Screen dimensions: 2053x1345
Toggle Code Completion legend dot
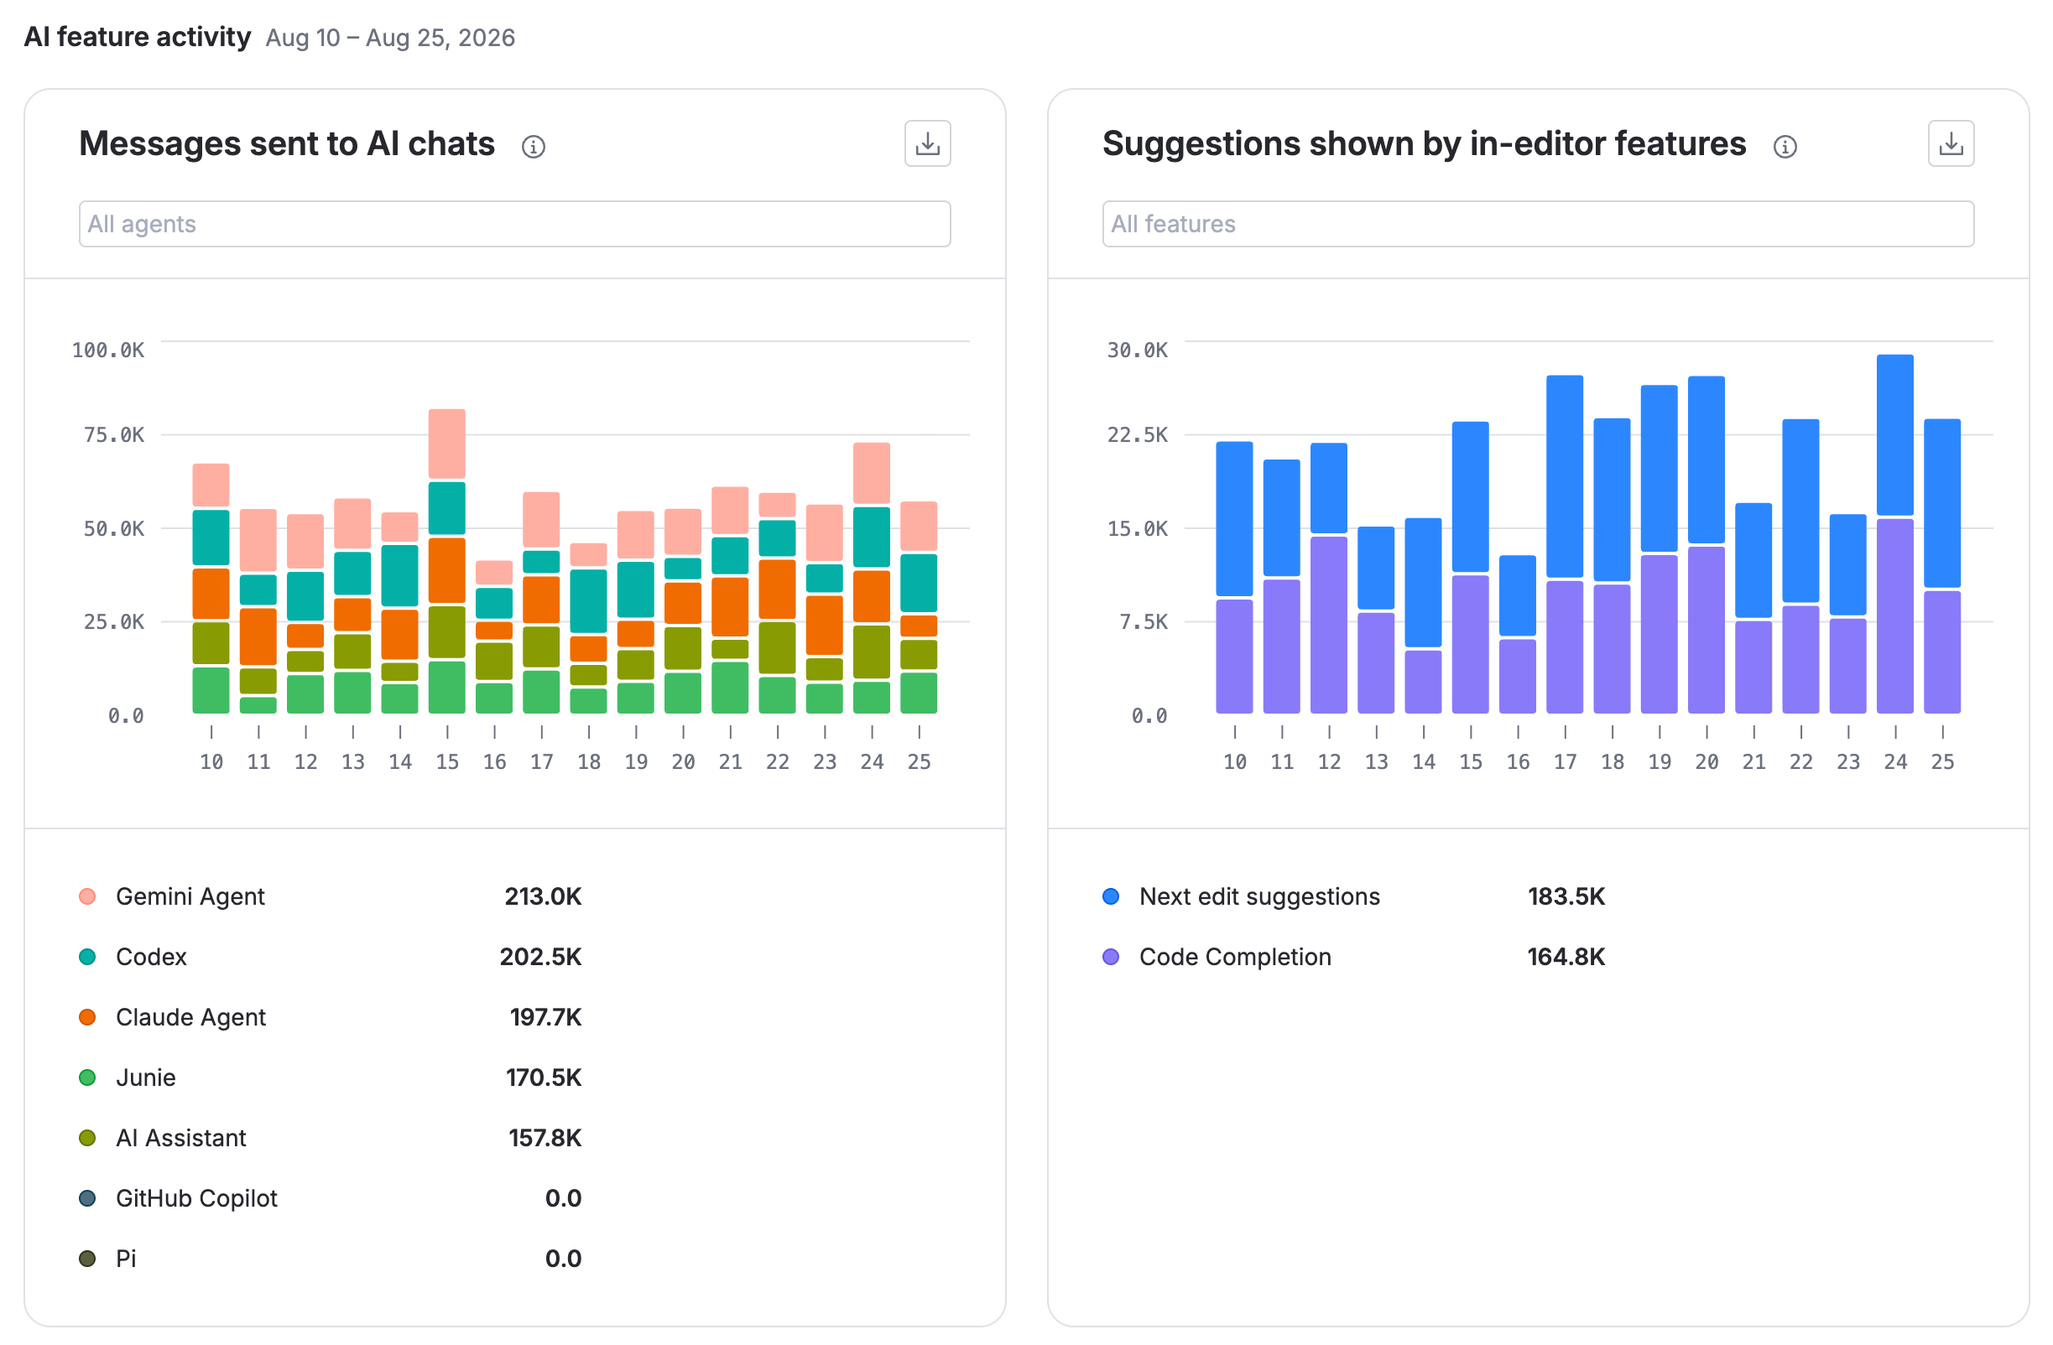[x=1111, y=957]
